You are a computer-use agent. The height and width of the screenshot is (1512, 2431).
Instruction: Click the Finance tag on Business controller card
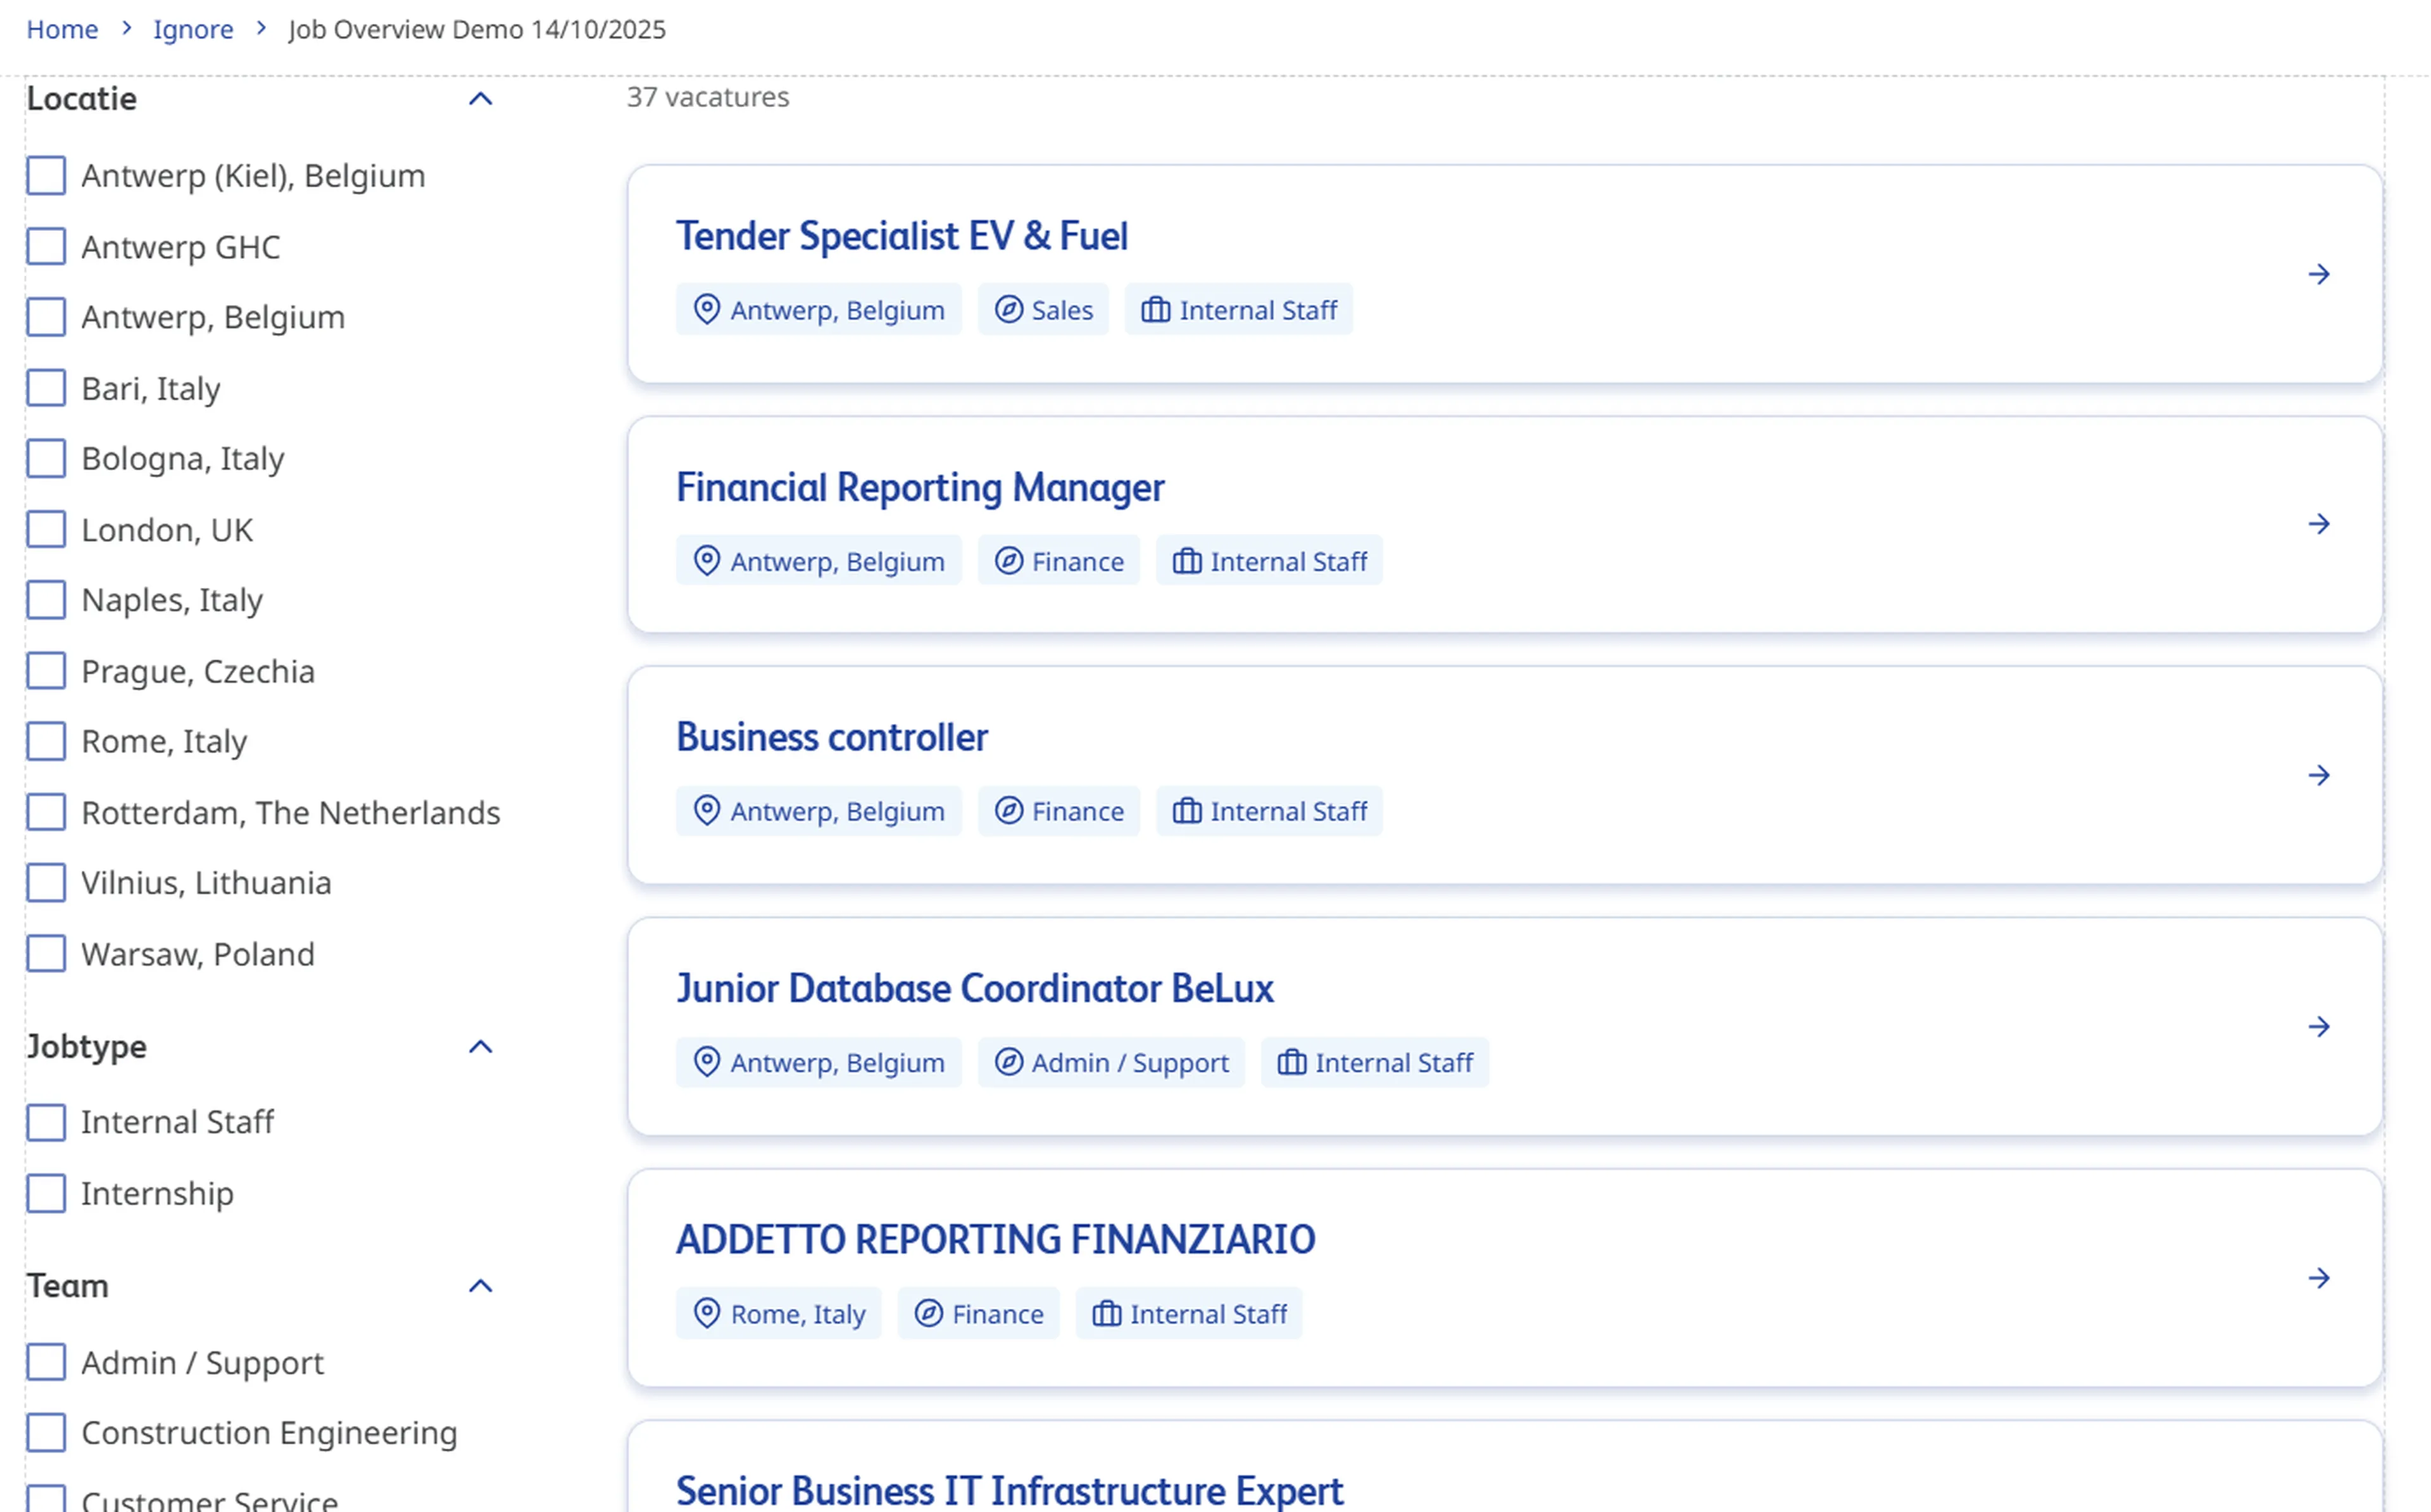click(1059, 811)
